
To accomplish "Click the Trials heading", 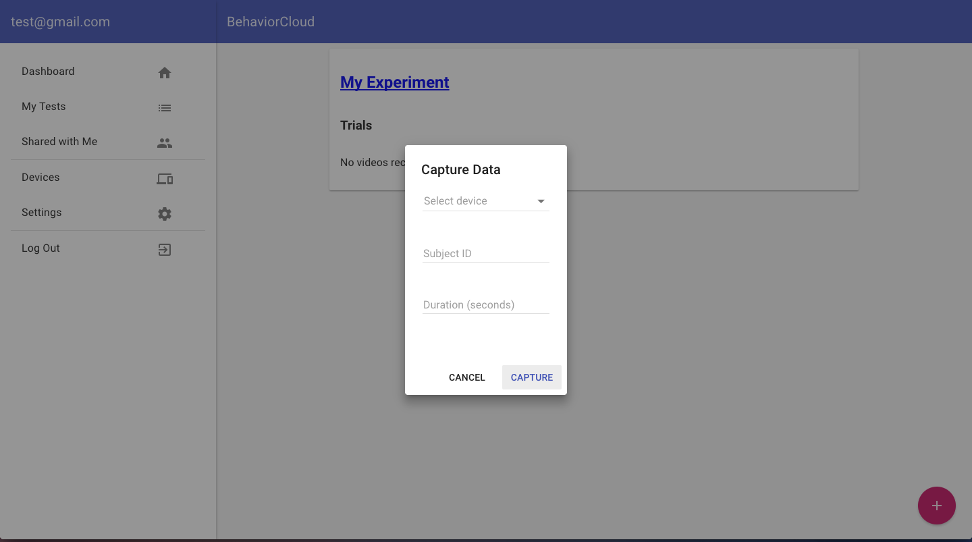I will 356,126.
